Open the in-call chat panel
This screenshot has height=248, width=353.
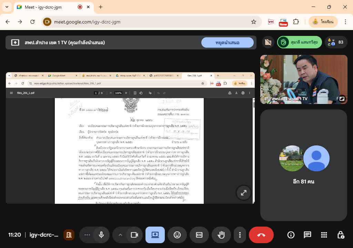307,235
